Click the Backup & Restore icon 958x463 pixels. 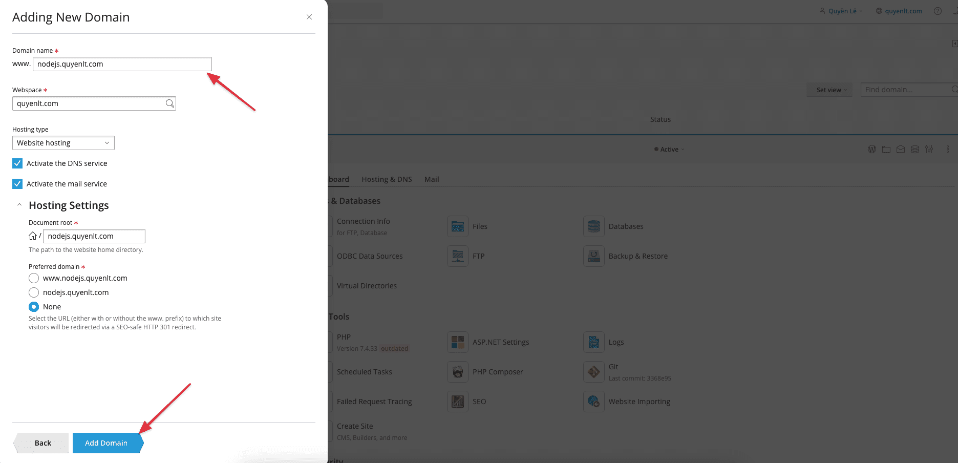point(593,256)
